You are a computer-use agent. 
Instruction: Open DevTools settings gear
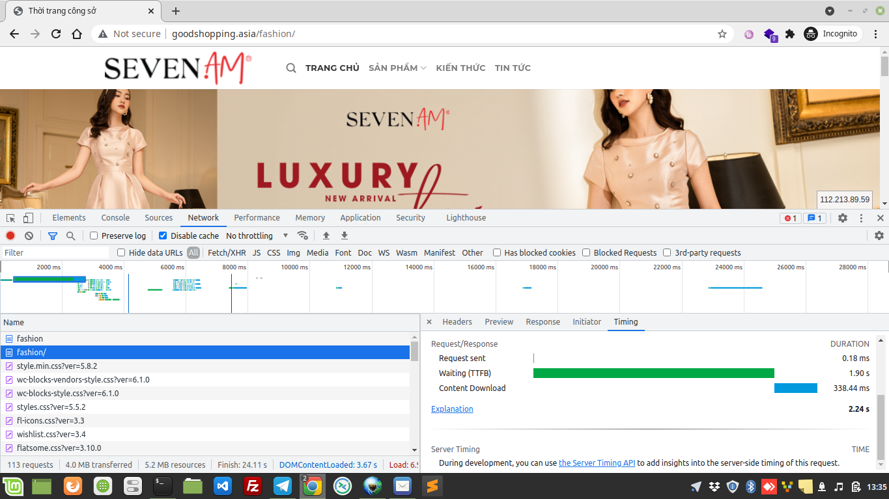(843, 218)
